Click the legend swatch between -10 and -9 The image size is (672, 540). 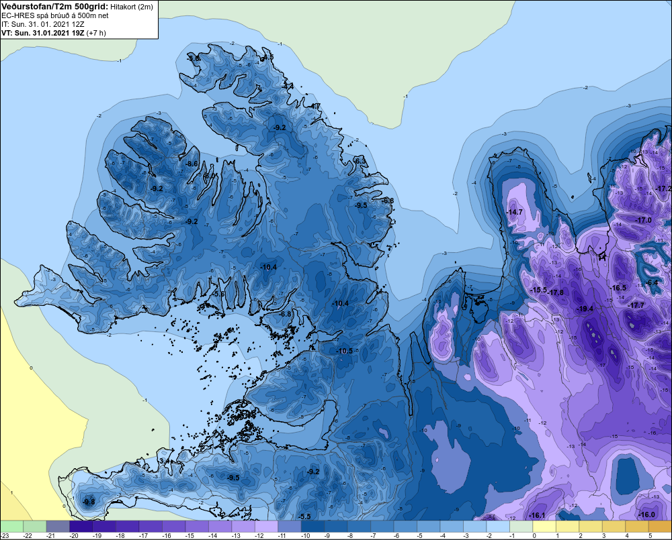pyautogui.click(x=312, y=526)
